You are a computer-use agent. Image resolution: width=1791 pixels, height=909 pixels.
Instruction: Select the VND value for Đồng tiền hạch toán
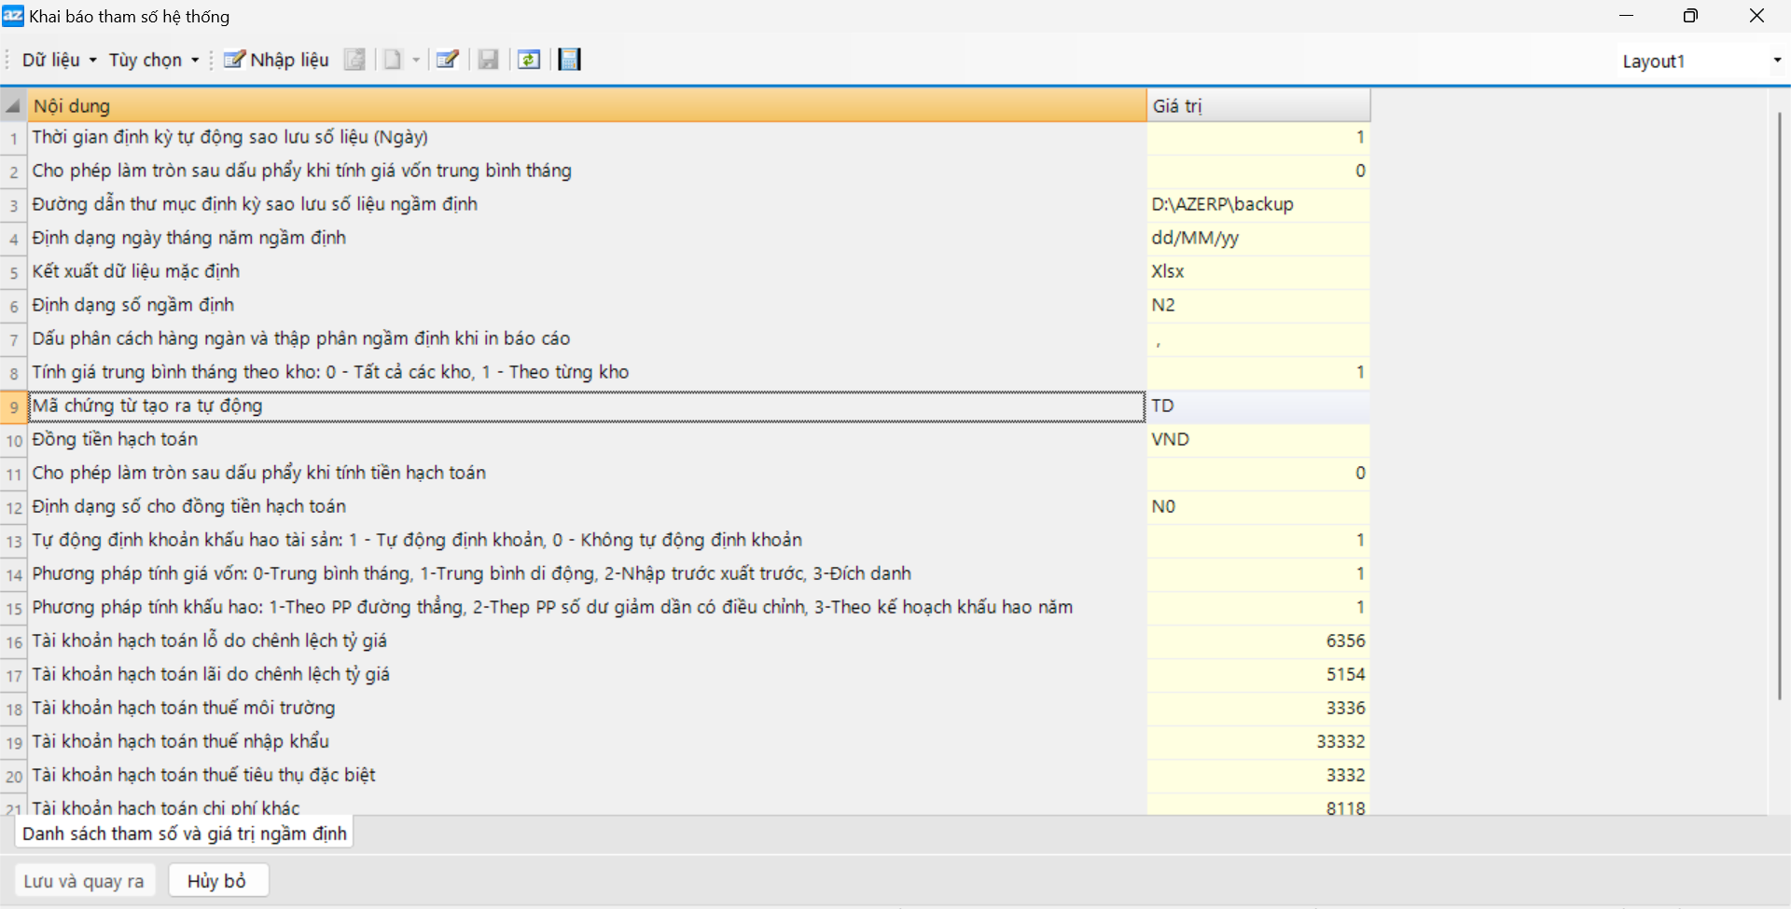click(1257, 439)
